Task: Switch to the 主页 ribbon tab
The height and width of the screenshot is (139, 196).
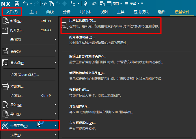Action: 33,12
